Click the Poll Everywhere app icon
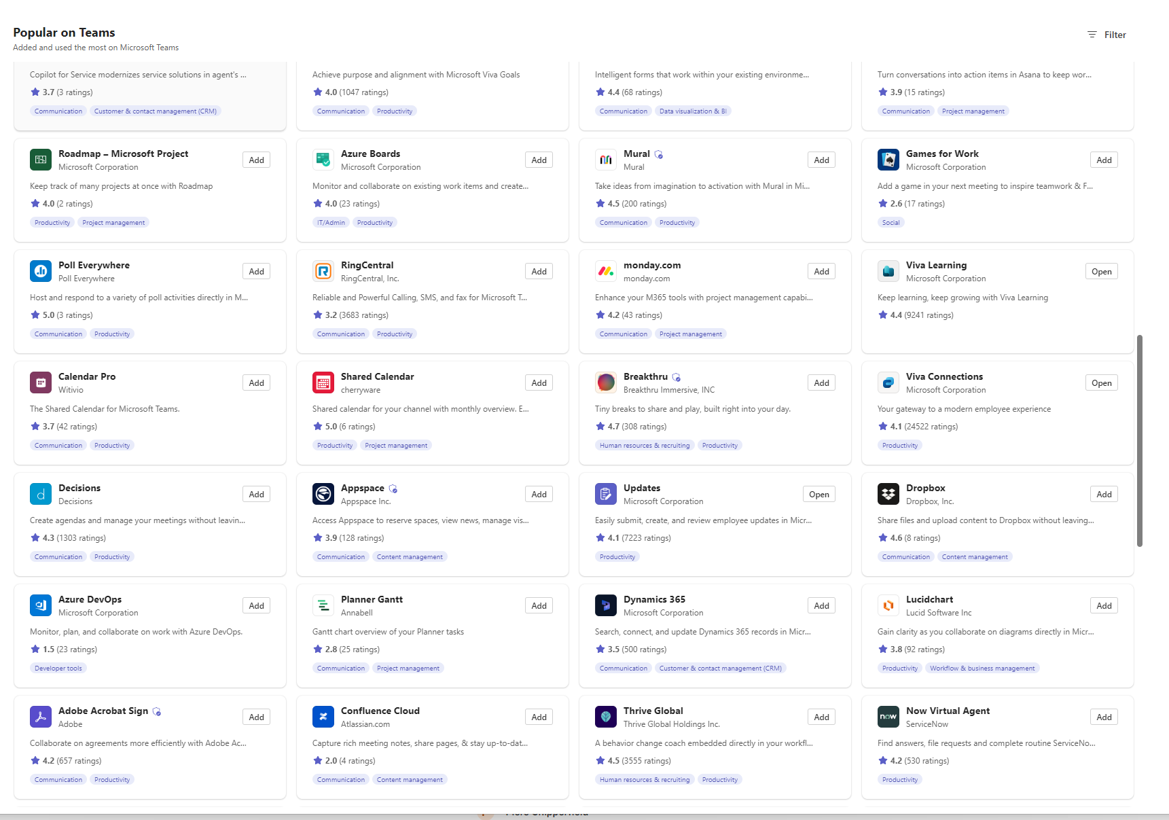This screenshot has width=1169, height=820. pyautogui.click(x=41, y=271)
